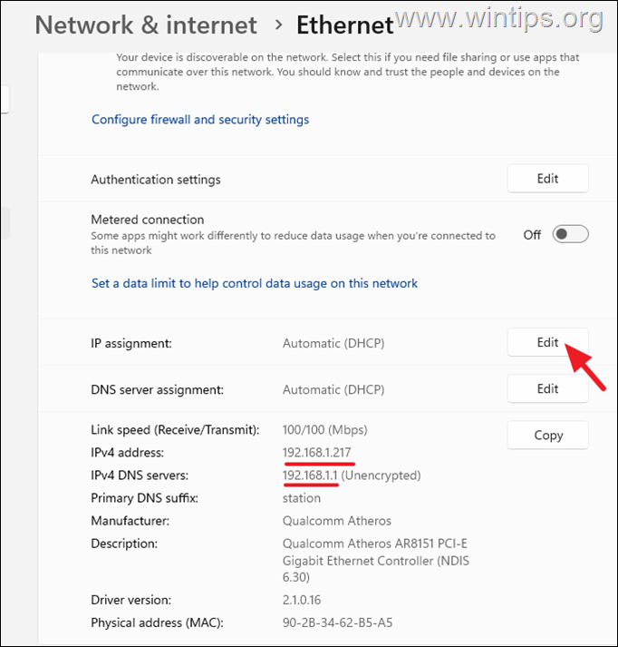Click the IP assignment Automatic (DHCP) value
Screen dimensions: 618x647
tap(333, 343)
